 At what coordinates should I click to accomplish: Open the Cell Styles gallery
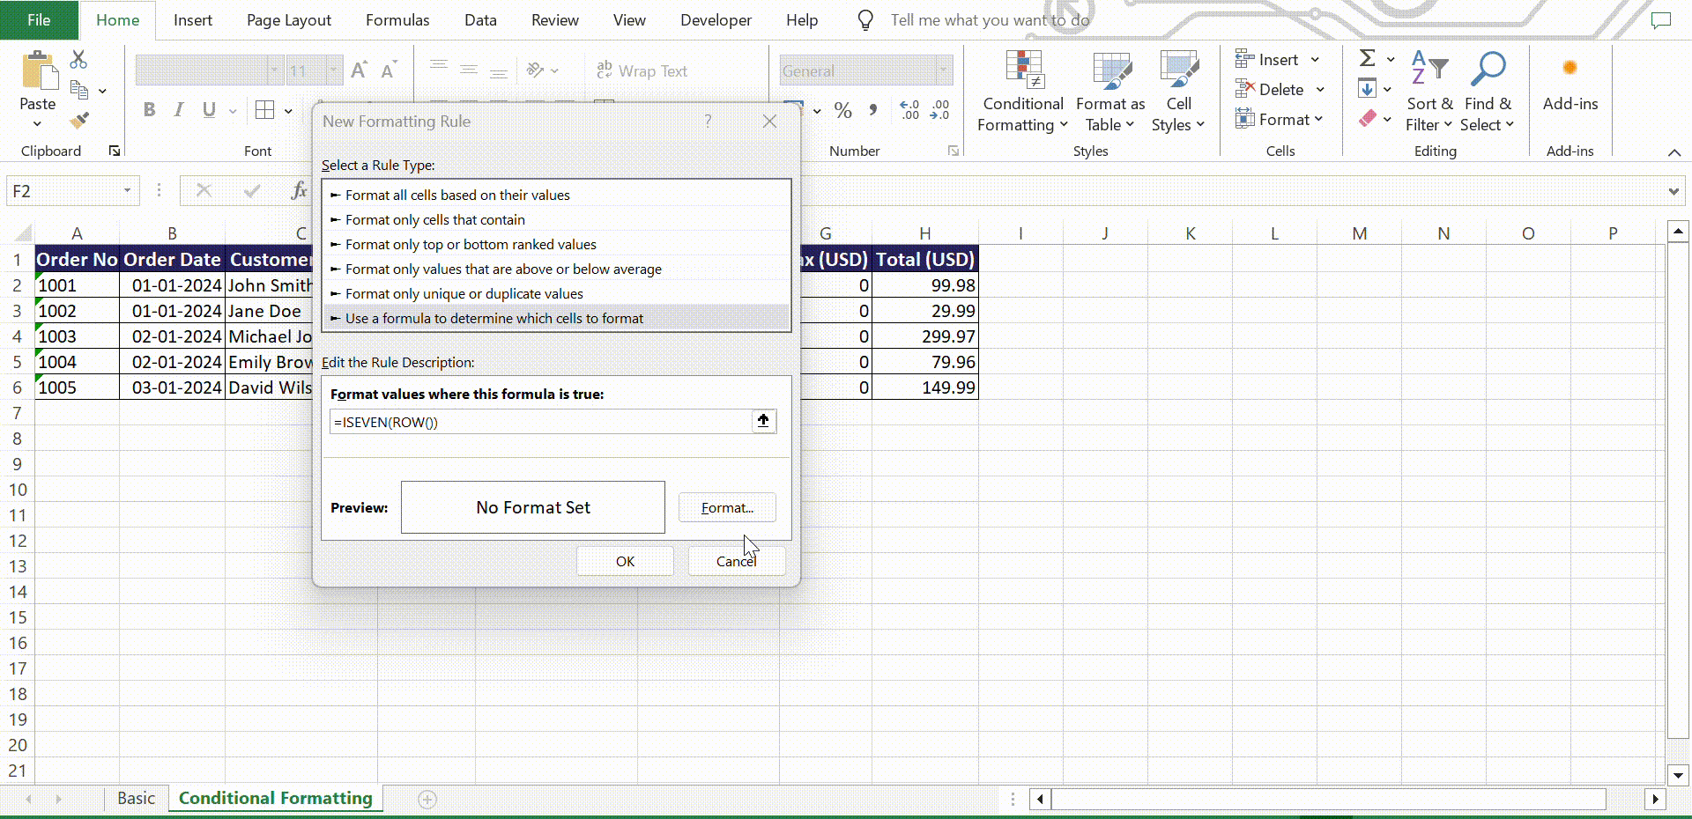pyautogui.click(x=1178, y=70)
